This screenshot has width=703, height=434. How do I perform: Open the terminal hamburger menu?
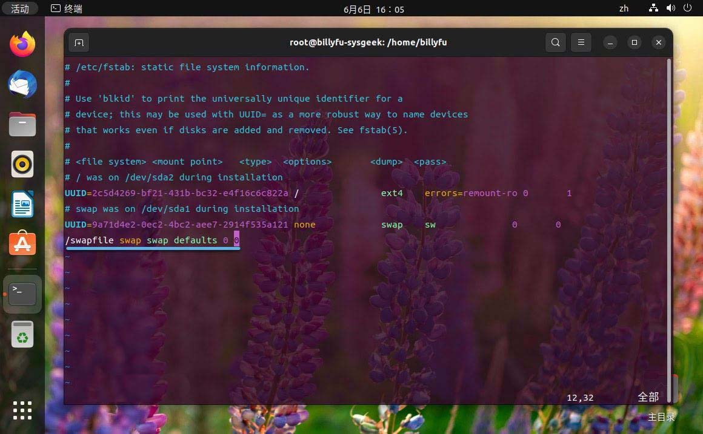point(581,42)
